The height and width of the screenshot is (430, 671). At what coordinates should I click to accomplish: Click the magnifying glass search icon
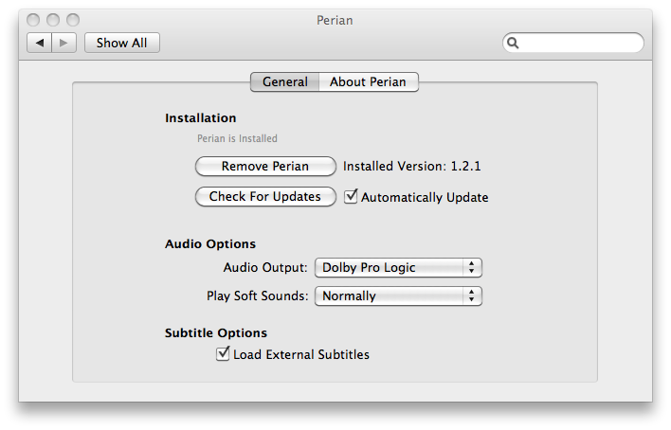click(x=513, y=43)
